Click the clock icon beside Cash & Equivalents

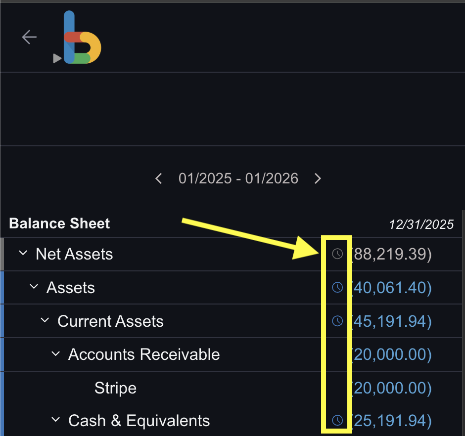[336, 420]
